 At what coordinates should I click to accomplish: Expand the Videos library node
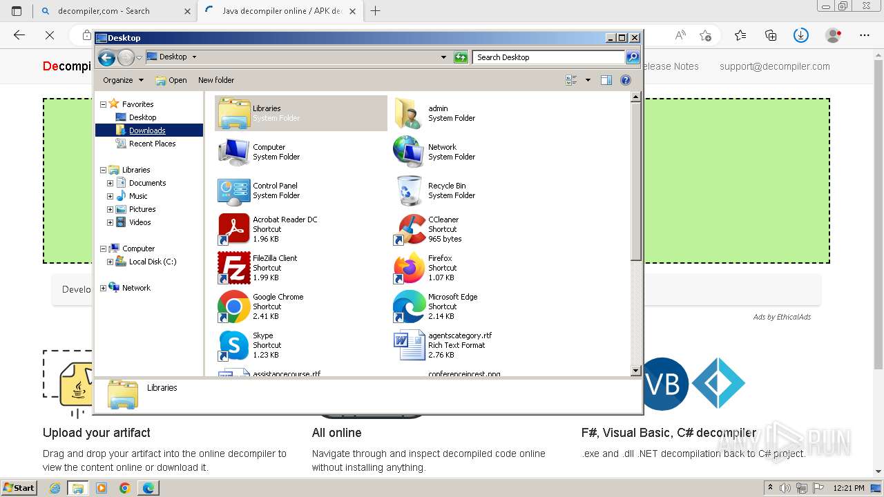[x=110, y=222]
